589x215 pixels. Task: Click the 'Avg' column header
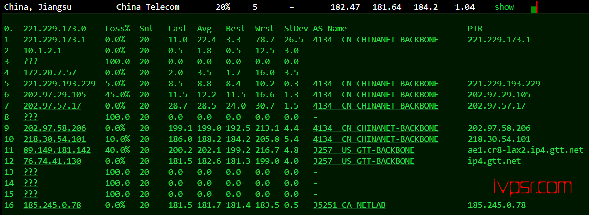pyautogui.click(x=204, y=29)
